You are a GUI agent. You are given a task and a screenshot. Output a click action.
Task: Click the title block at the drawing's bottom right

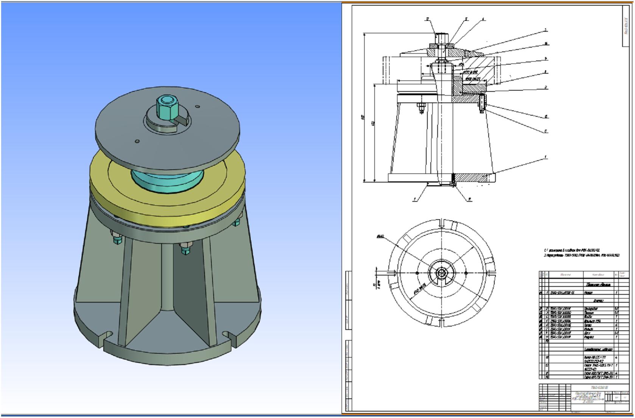click(x=584, y=397)
